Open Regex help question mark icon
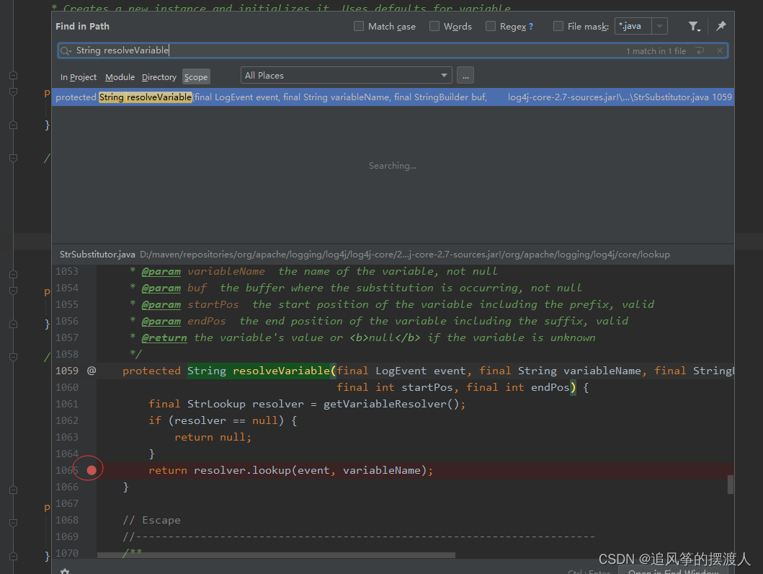763x574 pixels. (531, 27)
